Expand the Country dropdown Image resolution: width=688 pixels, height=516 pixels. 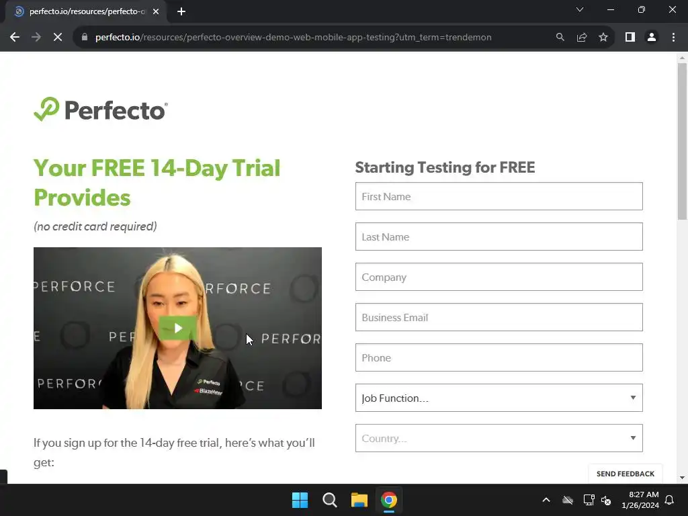tap(499, 438)
